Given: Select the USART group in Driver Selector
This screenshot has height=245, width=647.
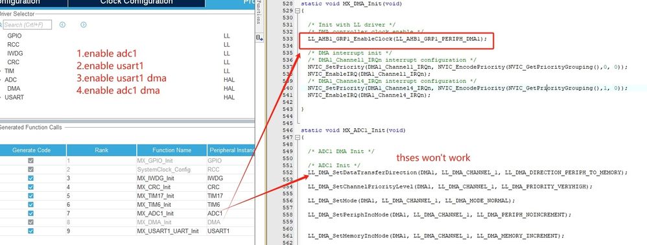Looking at the screenshot, I should pyautogui.click(x=14, y=97).
